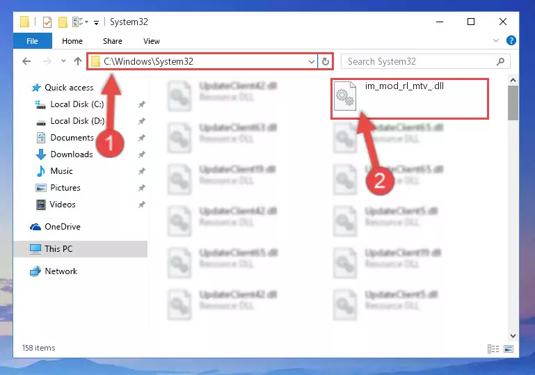Expand the ribbon using the chevron

point(496,40)
